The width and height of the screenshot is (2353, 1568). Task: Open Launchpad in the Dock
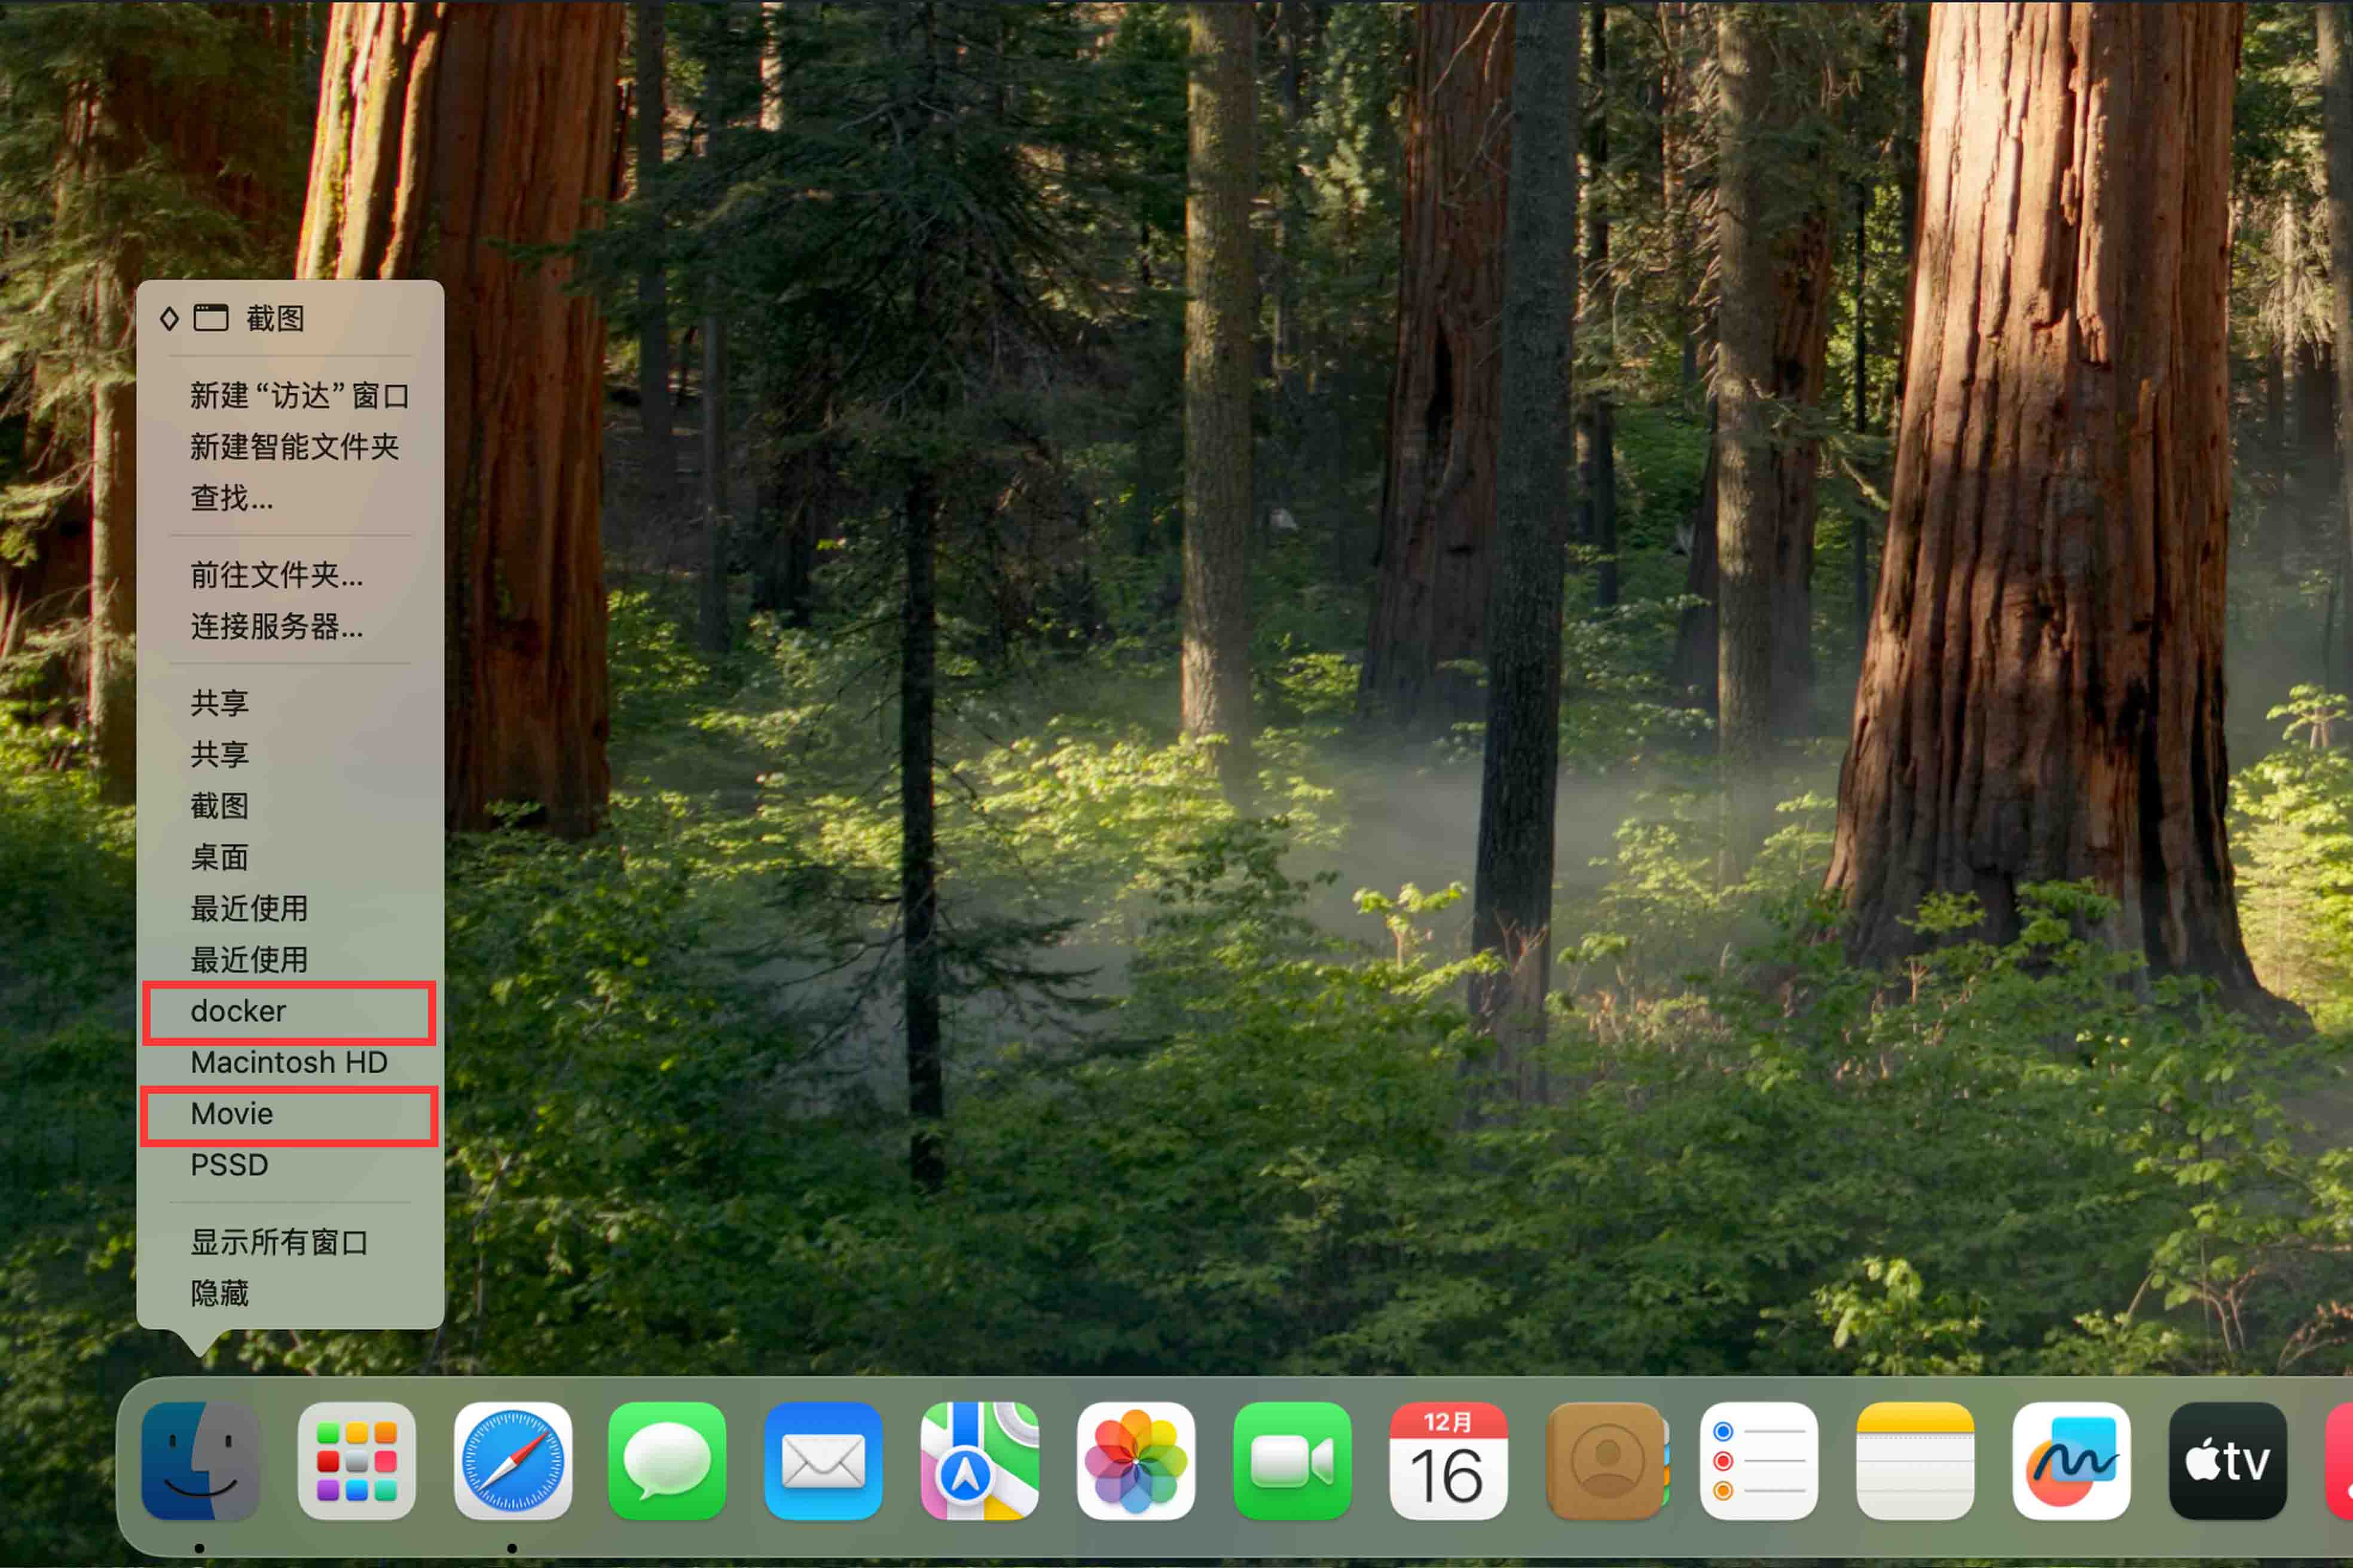coord(356,1461)
